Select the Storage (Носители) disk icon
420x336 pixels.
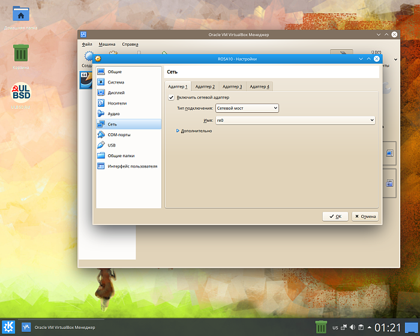click(x=101, y=103)
